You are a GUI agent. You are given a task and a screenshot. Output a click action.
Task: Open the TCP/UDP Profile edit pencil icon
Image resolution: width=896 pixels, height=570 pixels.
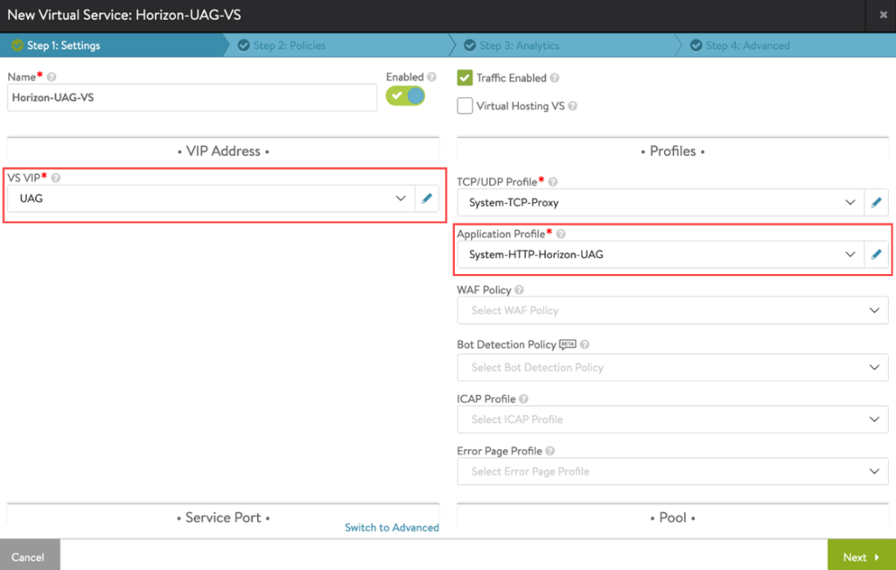[877, 202]
